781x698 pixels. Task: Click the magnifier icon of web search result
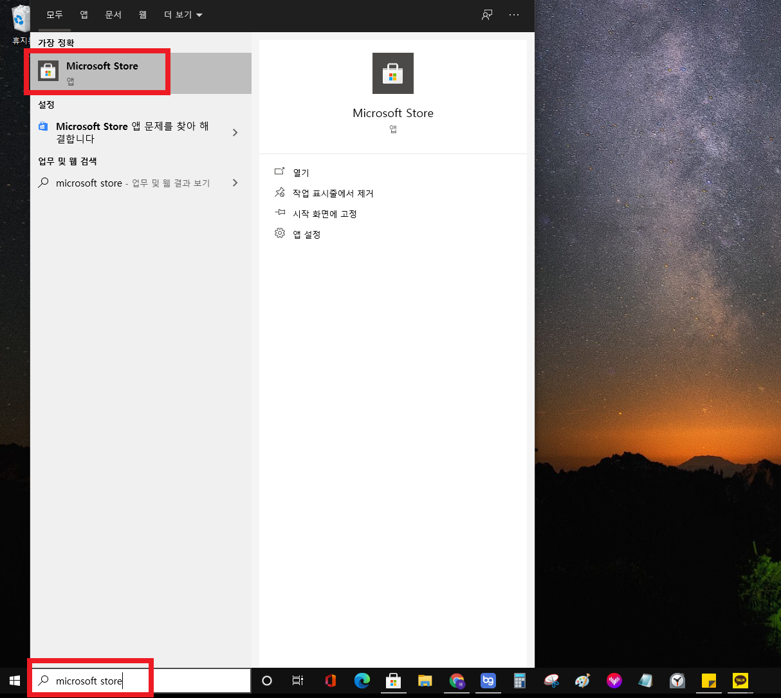tap(43, 183)
